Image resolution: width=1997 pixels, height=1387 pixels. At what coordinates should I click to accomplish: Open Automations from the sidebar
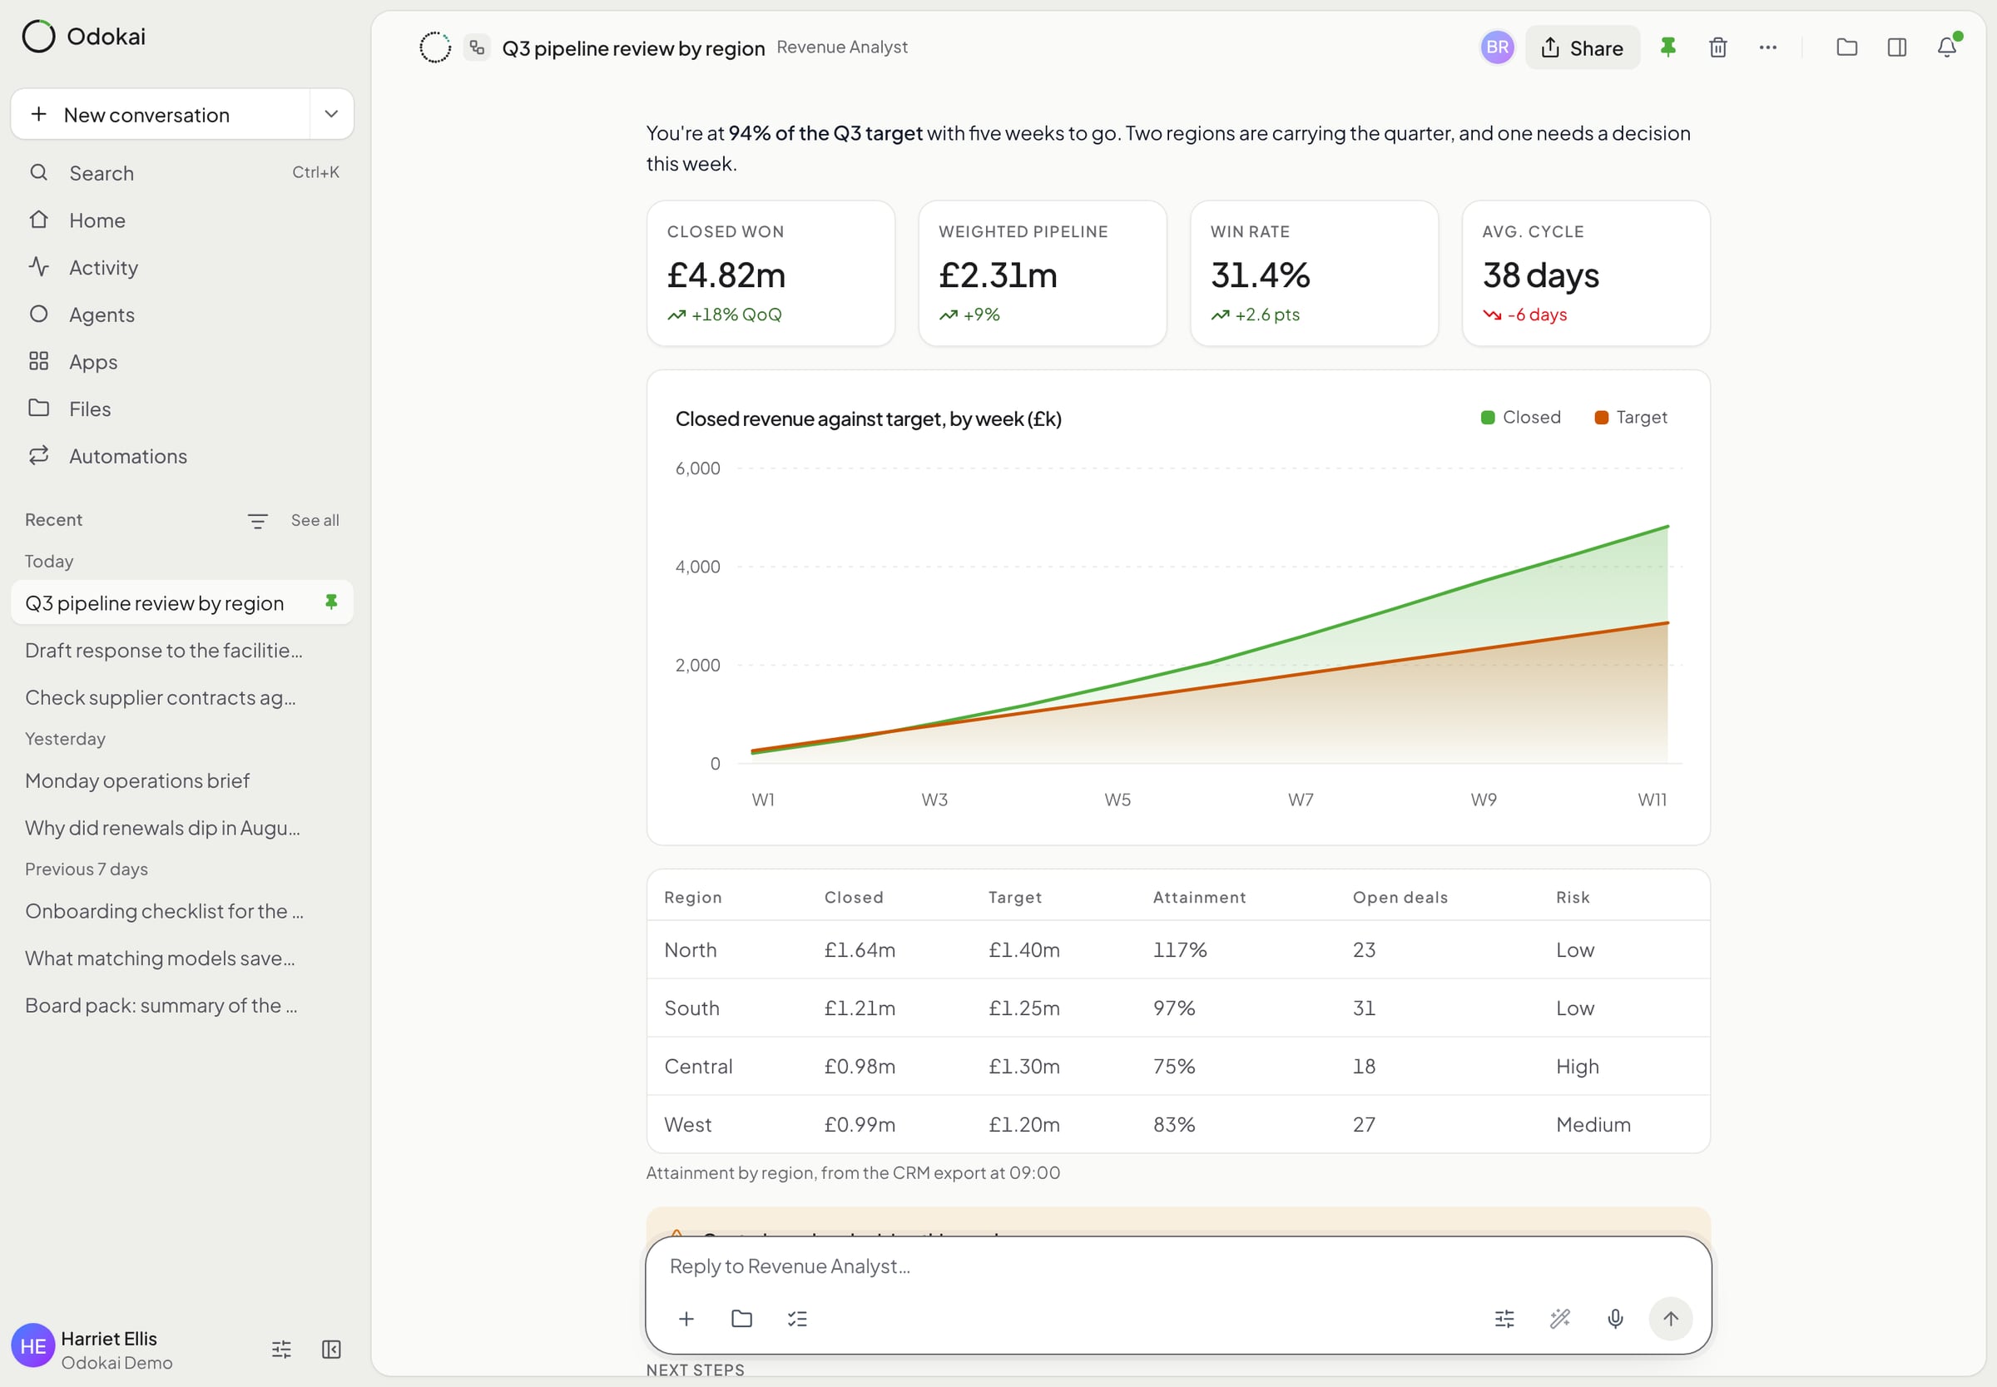(182, 455)
